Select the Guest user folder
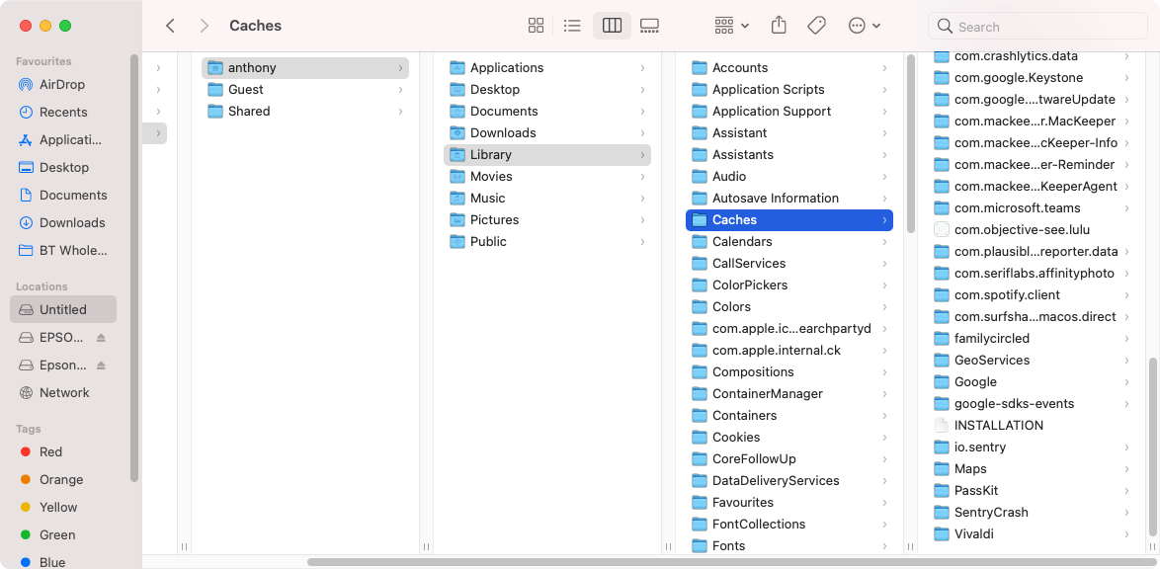1160x569 pixels. pos(304,90)
